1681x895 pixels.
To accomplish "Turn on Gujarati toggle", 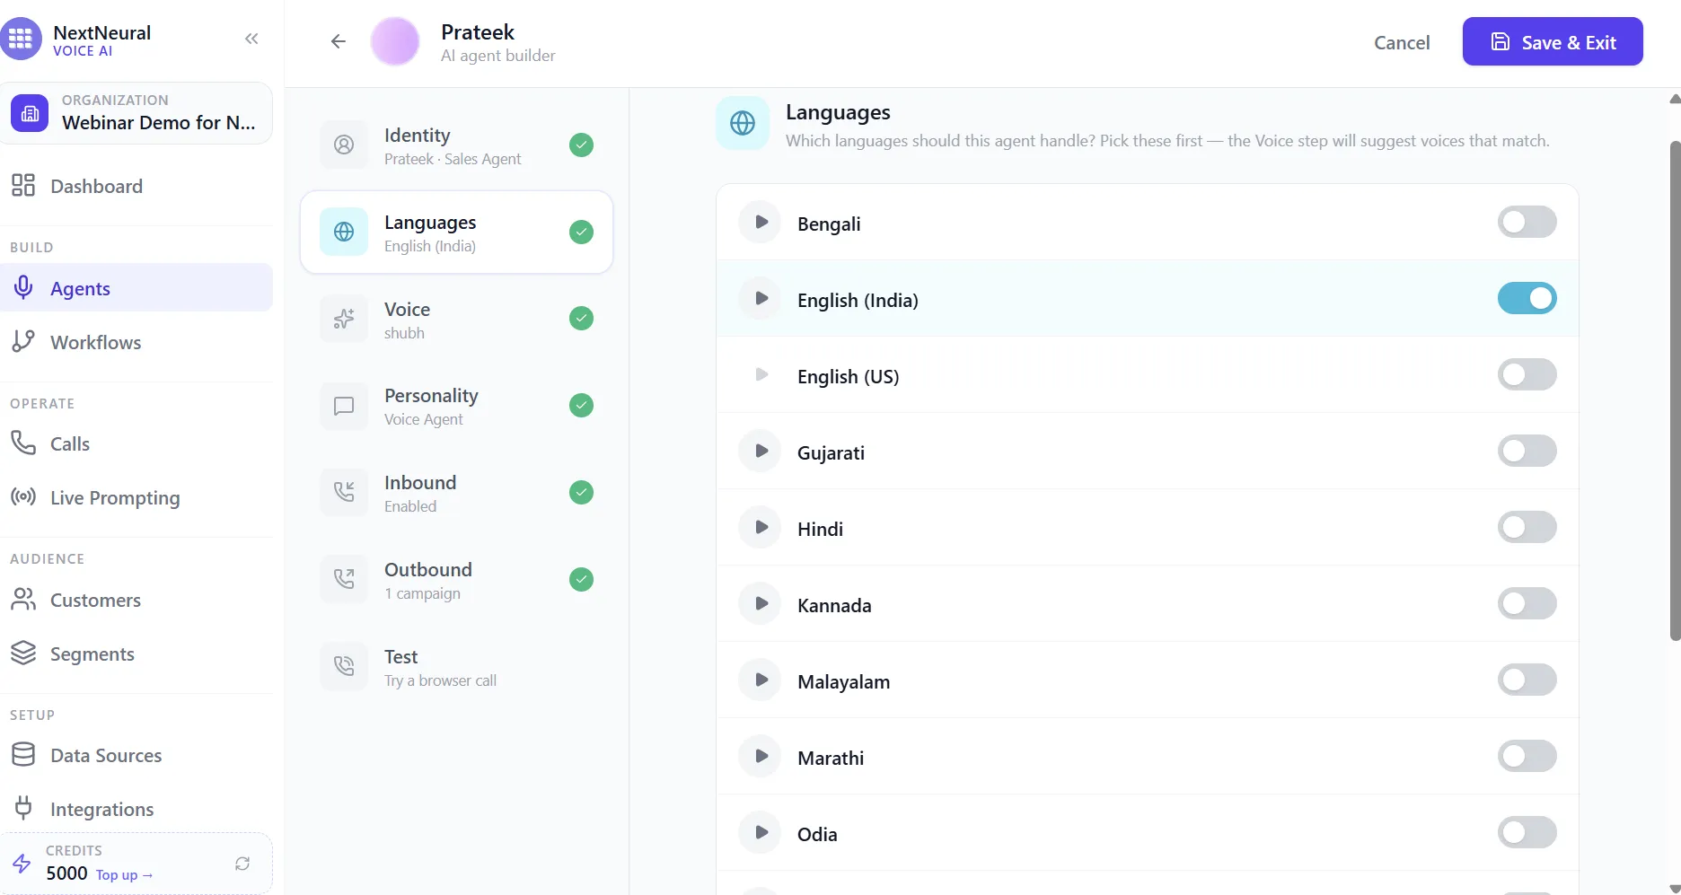I will [x=1527, y=451].
